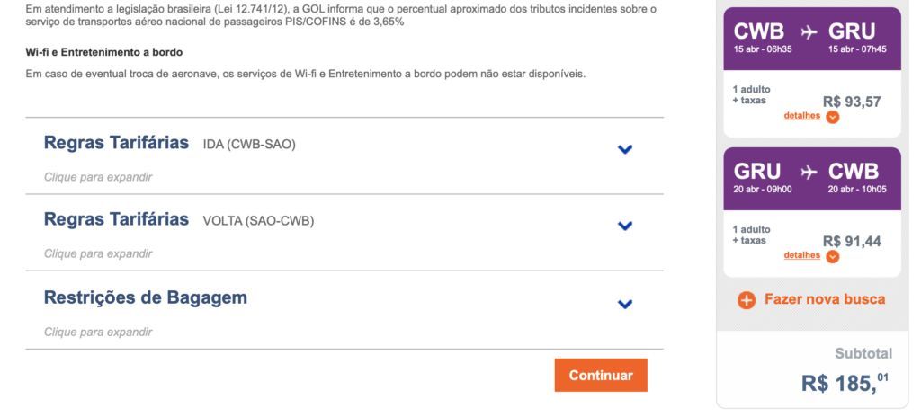Image resolution: width=921 pixels, height=417 pixels.
Task: Click the Restrições de Bagagem heading
Action: [146, 297]
